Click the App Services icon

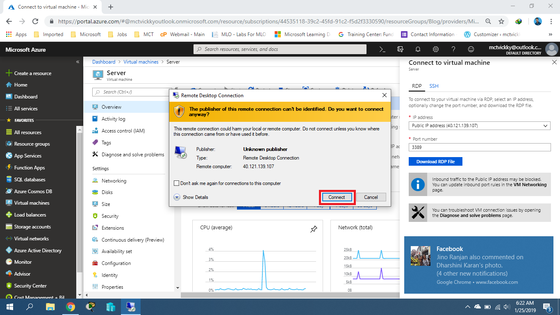(9, 156)
